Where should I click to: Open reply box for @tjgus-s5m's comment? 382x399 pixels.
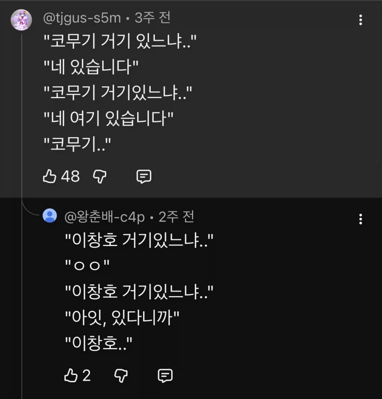144,176
